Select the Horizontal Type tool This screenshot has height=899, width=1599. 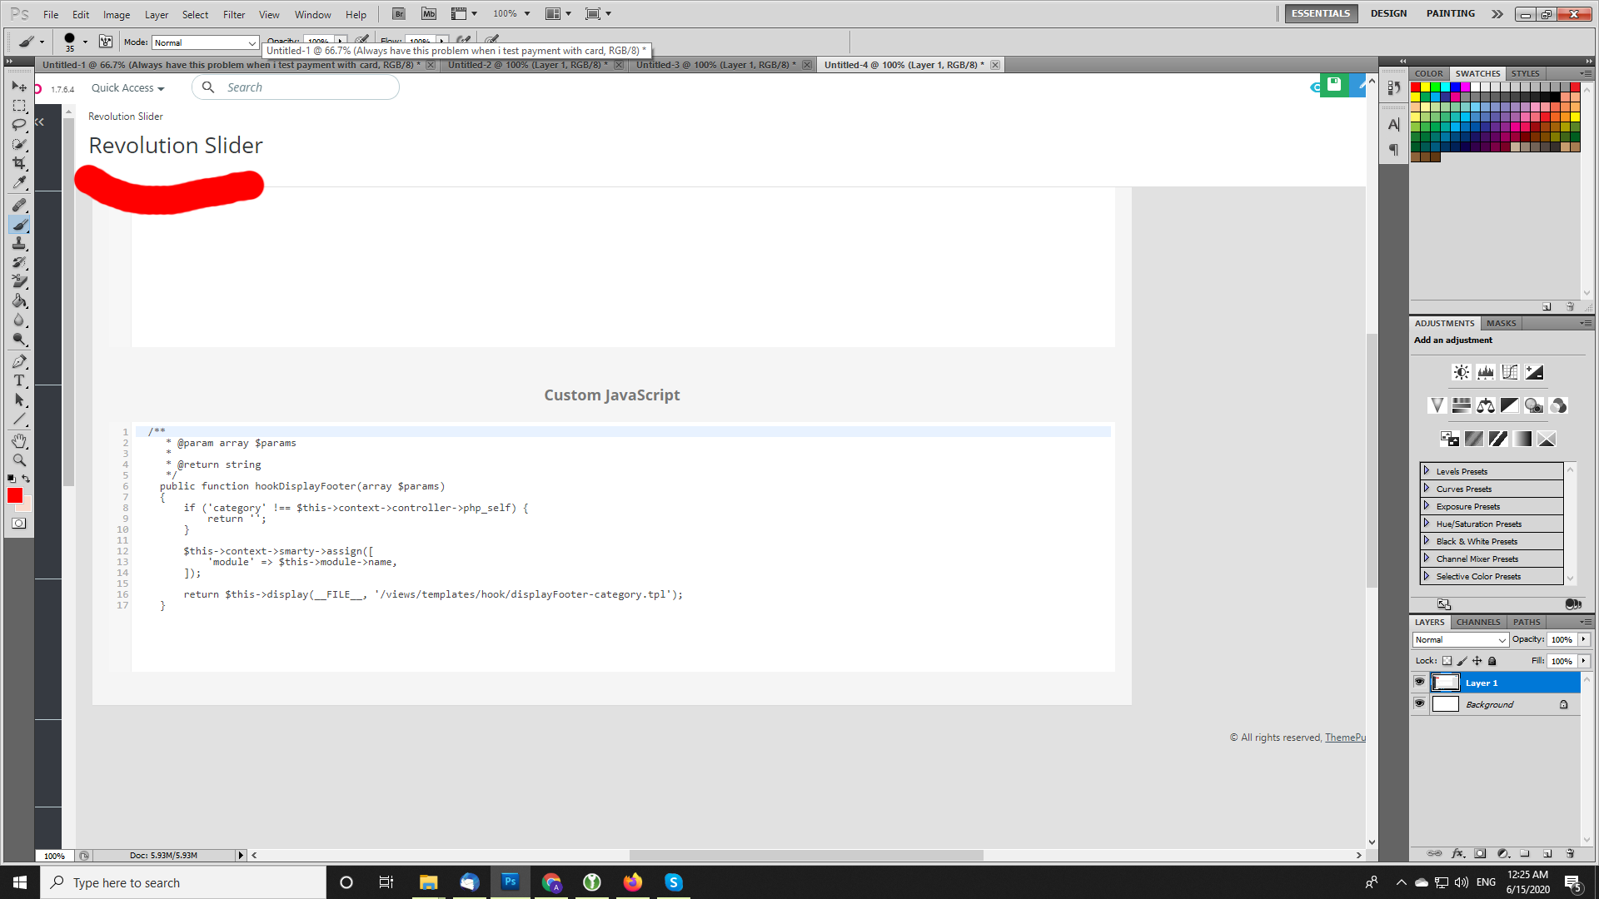pos(19,380)
